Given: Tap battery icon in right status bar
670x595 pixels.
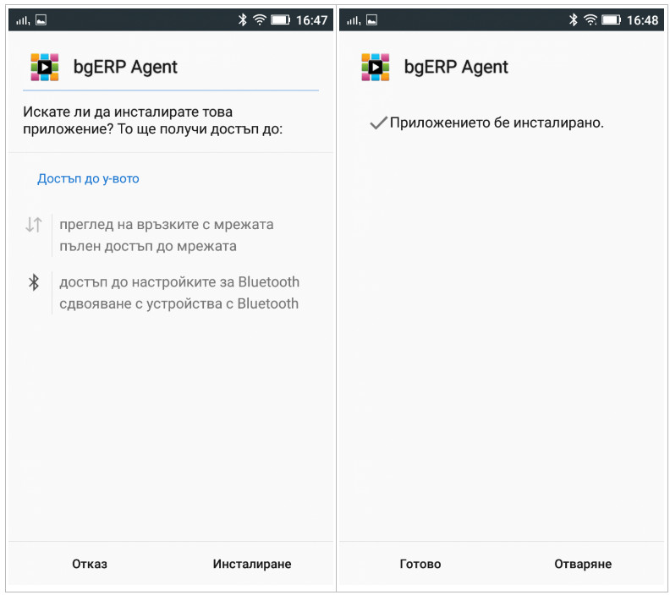Looking at the screenshot, I should point(611,19).
